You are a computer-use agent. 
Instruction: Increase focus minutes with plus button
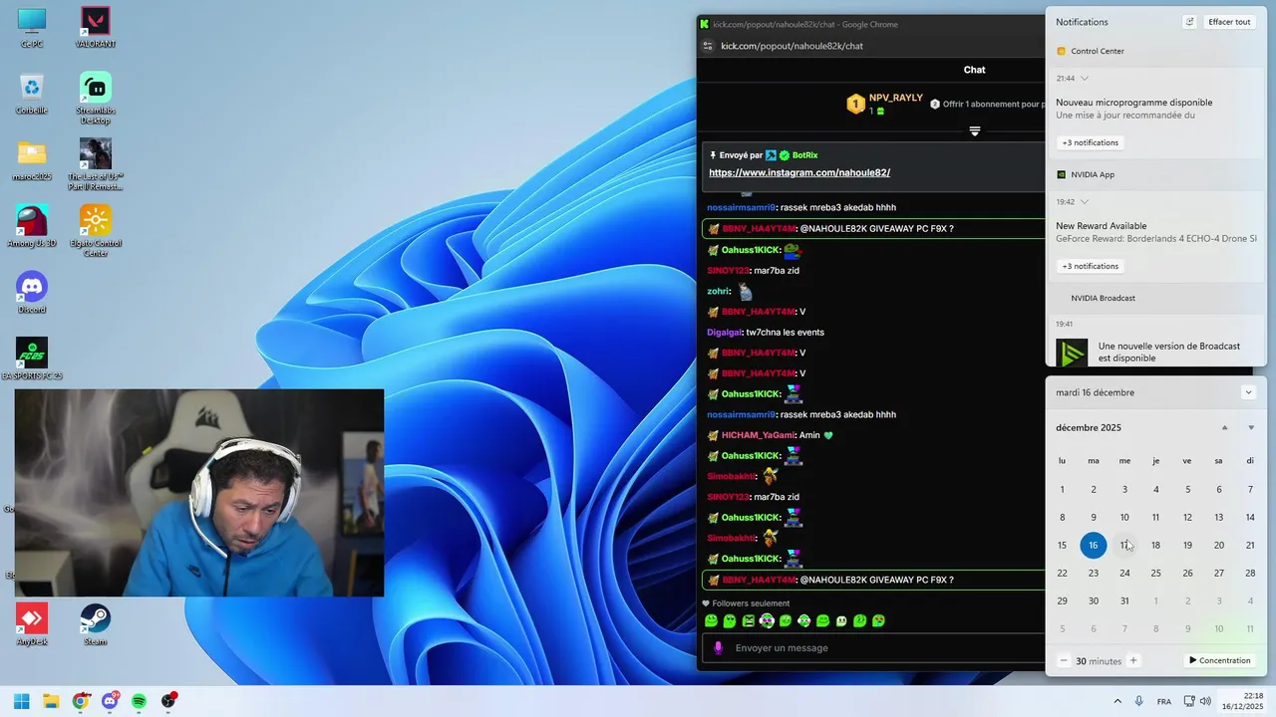(x=1133, y=660)
